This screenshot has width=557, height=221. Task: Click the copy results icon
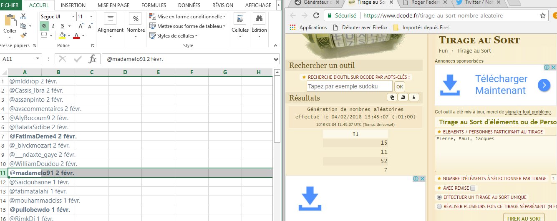click(x=392, y=98)
